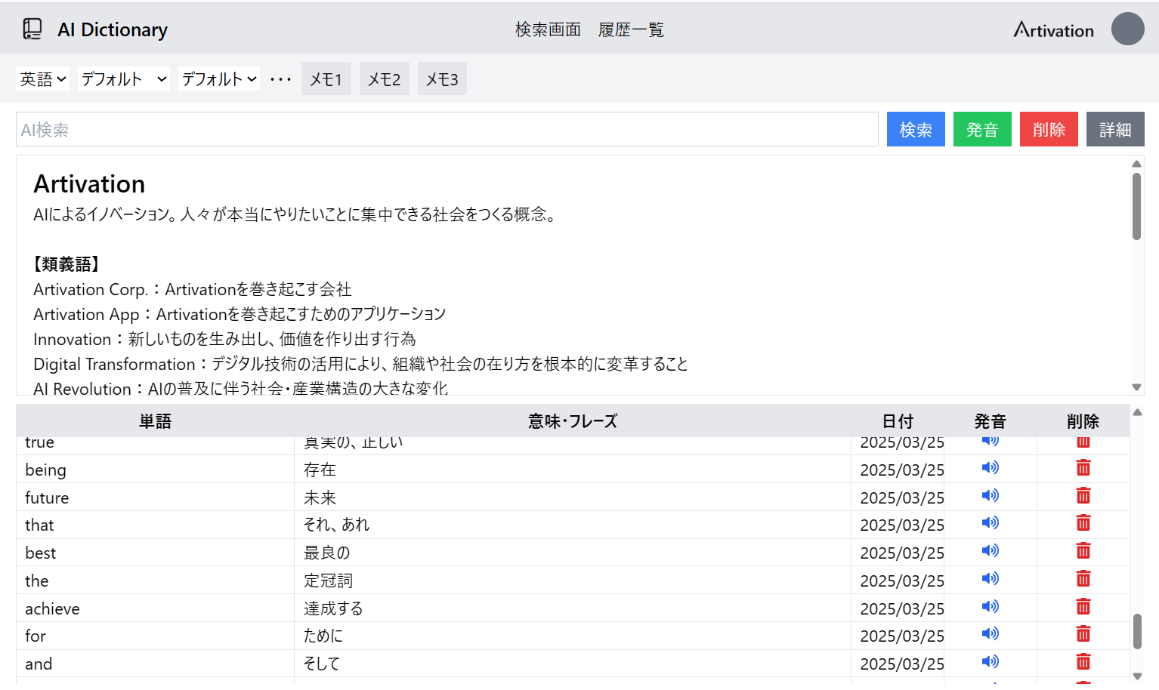Screen dimensions: 1159x690
Task: Select the メモ2 tab
Action: (385, 79)
